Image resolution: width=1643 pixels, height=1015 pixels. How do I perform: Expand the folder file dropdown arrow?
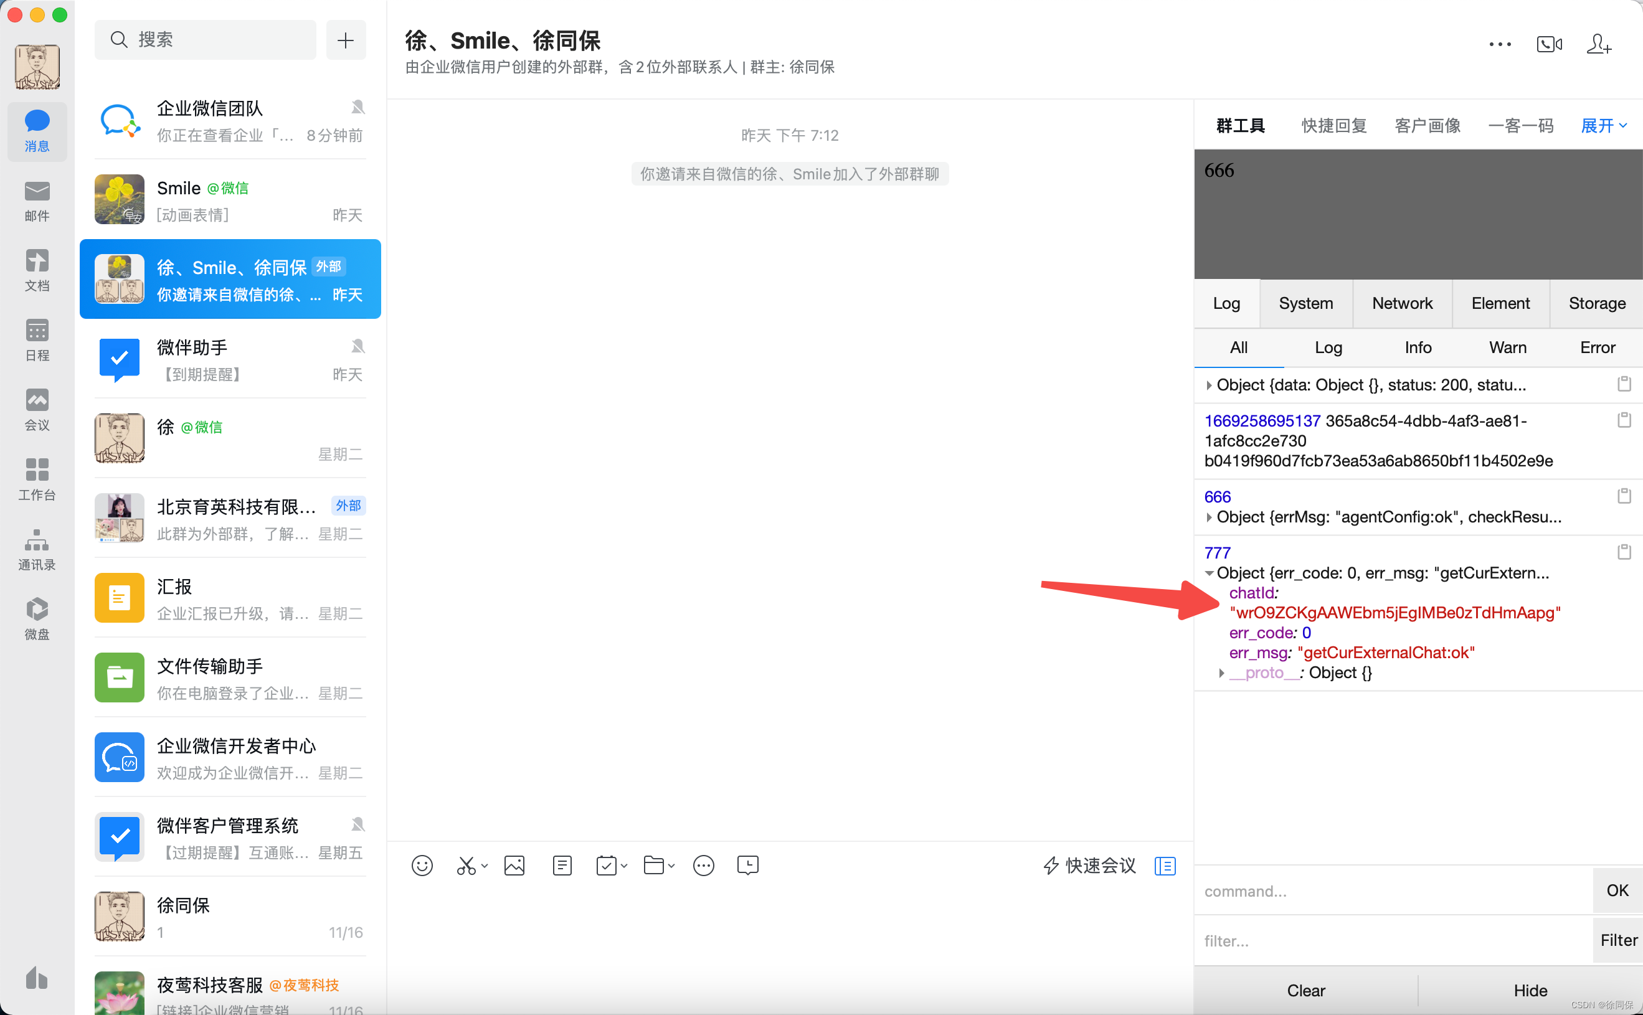click(671, 866)
